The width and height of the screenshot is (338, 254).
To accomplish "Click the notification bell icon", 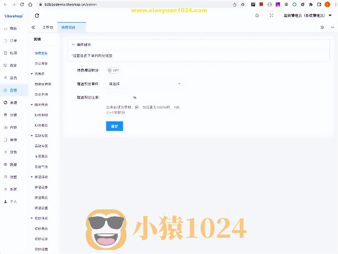I will pos(257,16).
